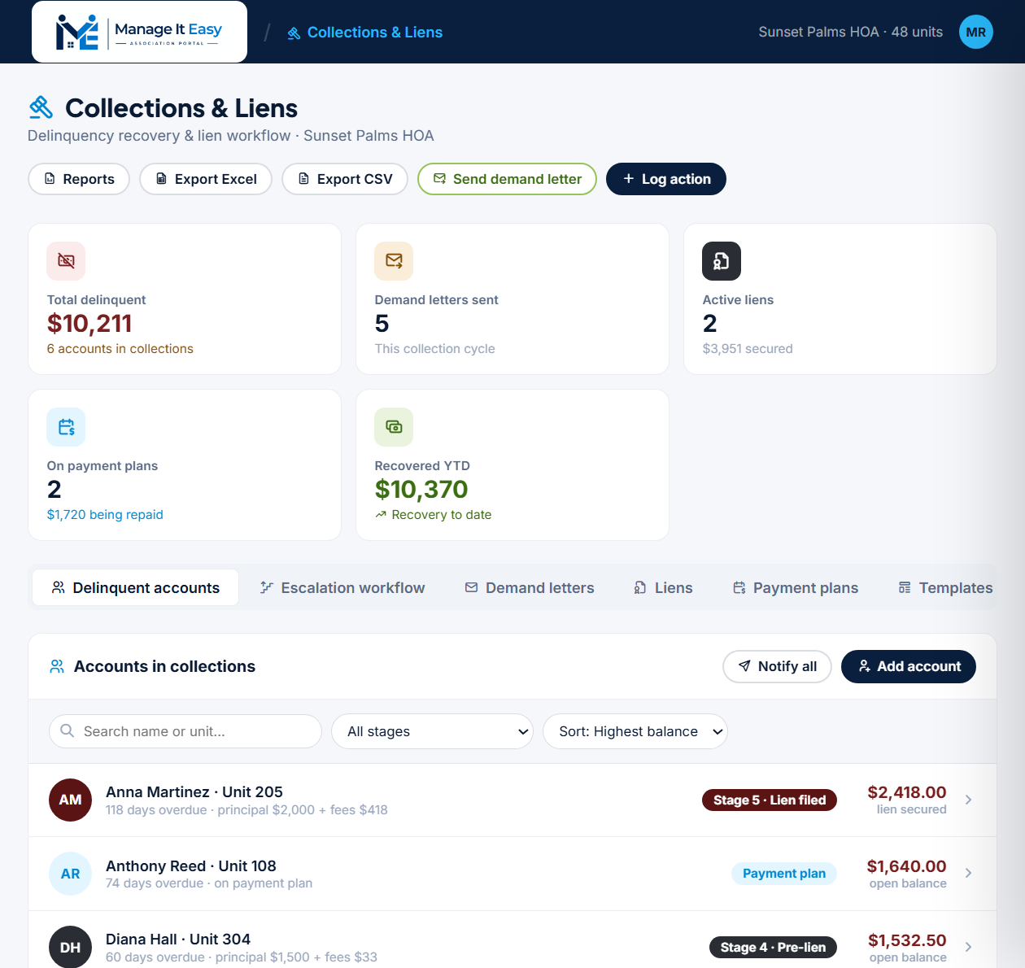
Task: Open the Sort: Highest balance dropdown
Action: point(635,731)
